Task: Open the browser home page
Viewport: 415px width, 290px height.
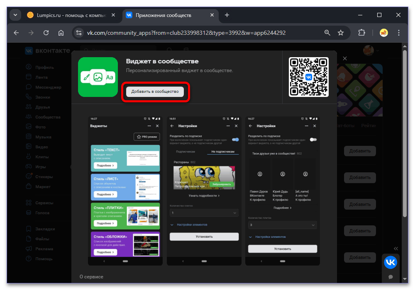Action: point(61,33)
